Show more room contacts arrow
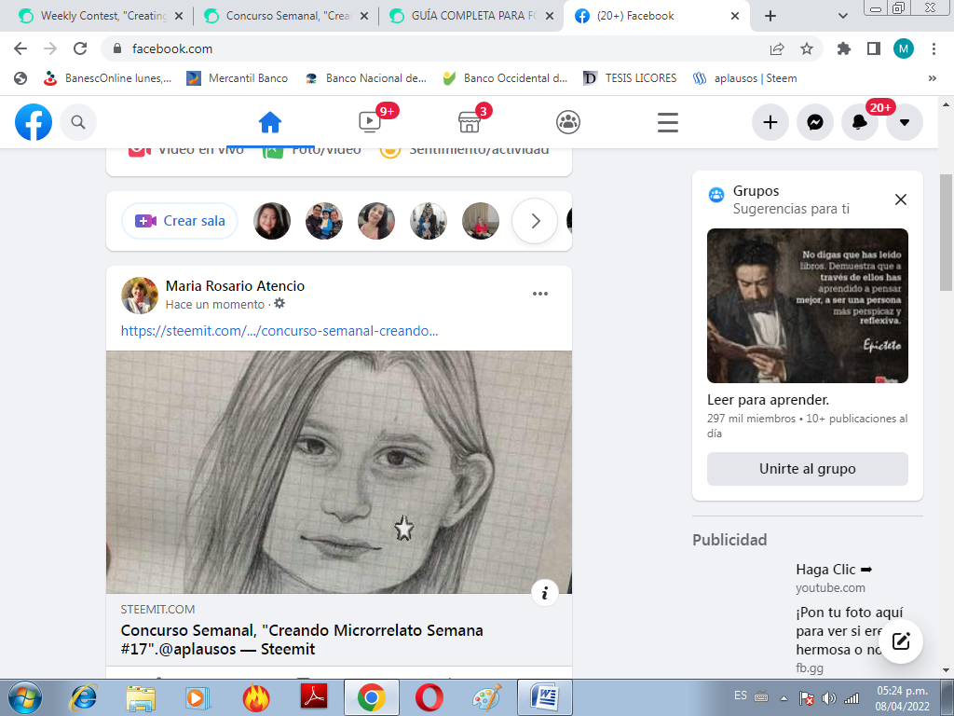The width and height of the screenshot is (954, 716). pos(535,220)
